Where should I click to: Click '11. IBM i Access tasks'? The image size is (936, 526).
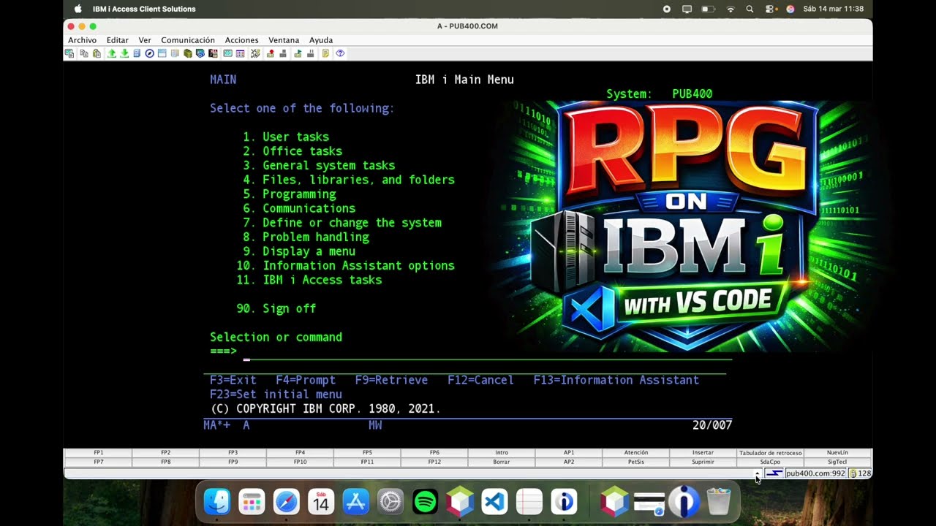point(309,281)
